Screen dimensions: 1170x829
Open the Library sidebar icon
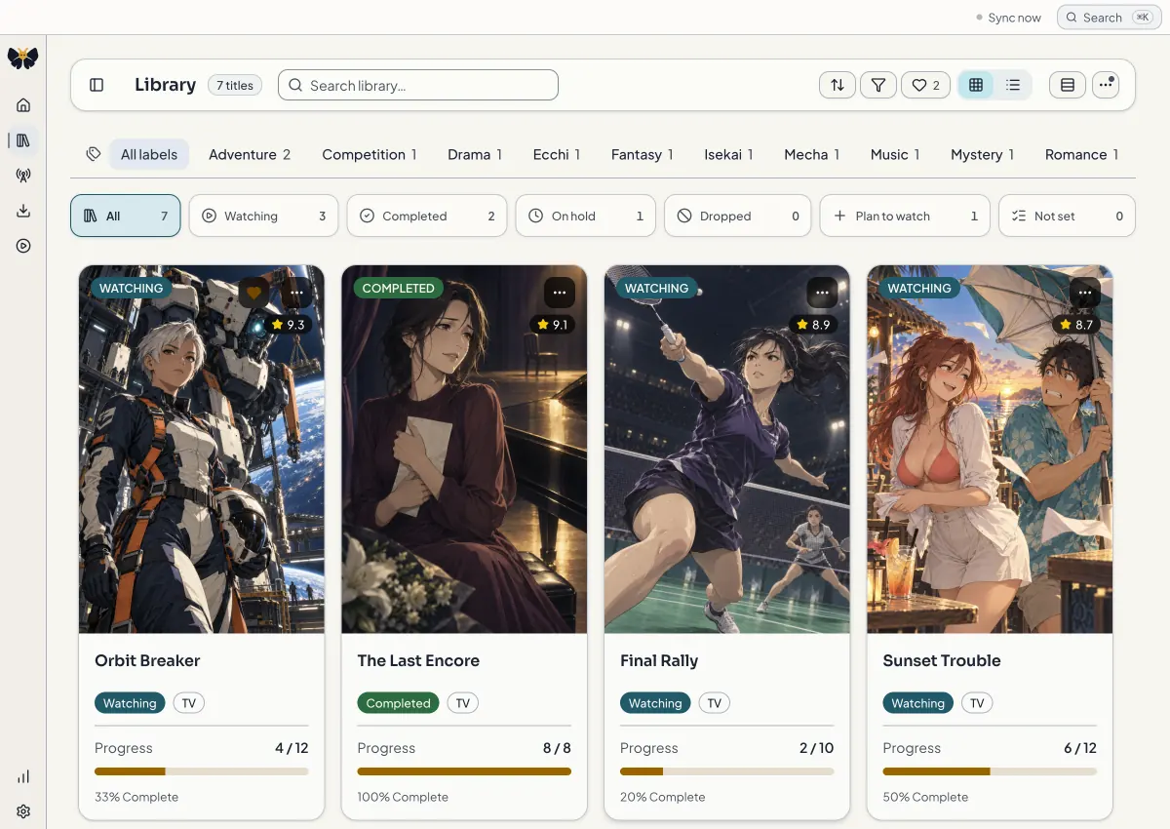point(23,140)
